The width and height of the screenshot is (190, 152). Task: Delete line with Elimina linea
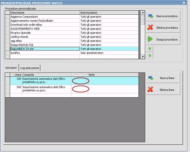pos(163,90)
